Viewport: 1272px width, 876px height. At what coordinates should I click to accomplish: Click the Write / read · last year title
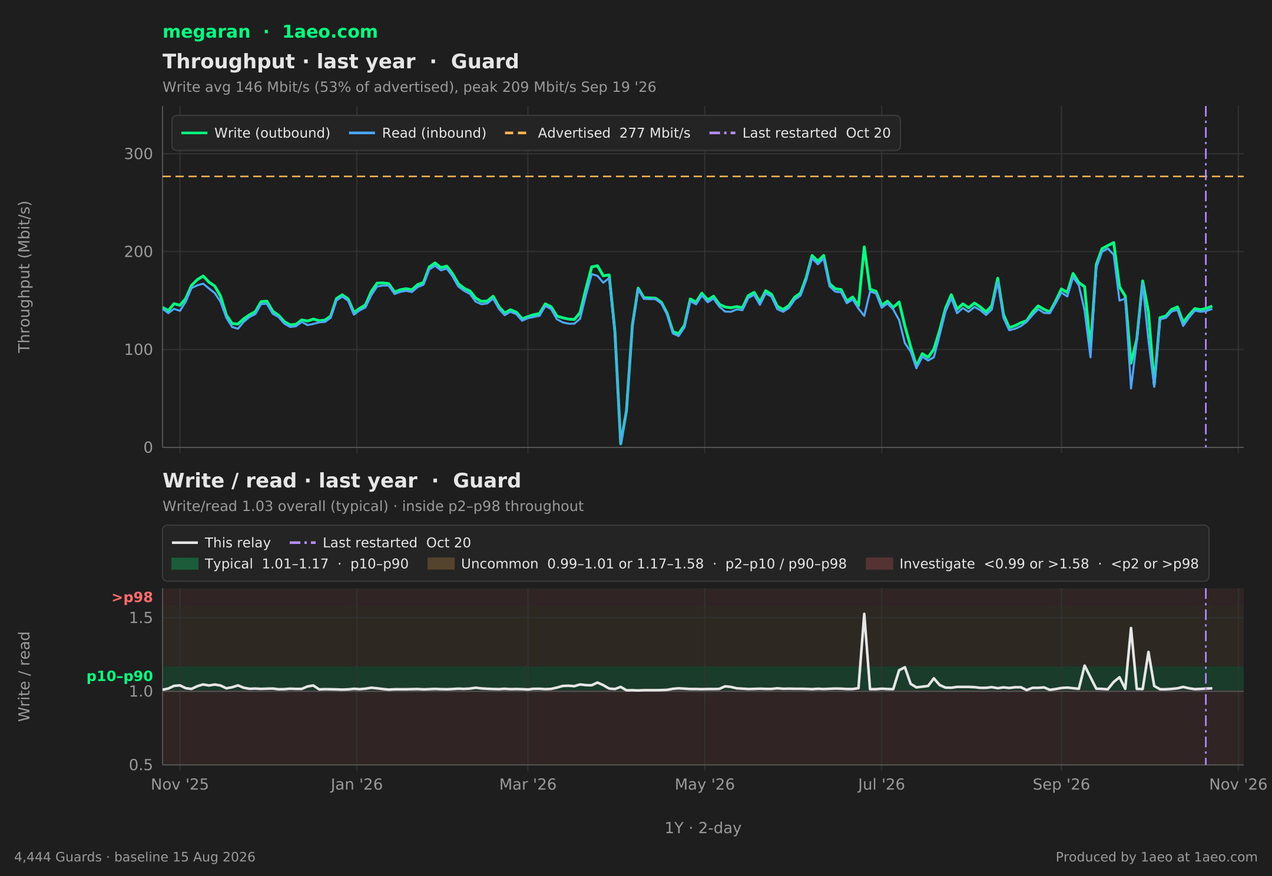click(342, 480)
